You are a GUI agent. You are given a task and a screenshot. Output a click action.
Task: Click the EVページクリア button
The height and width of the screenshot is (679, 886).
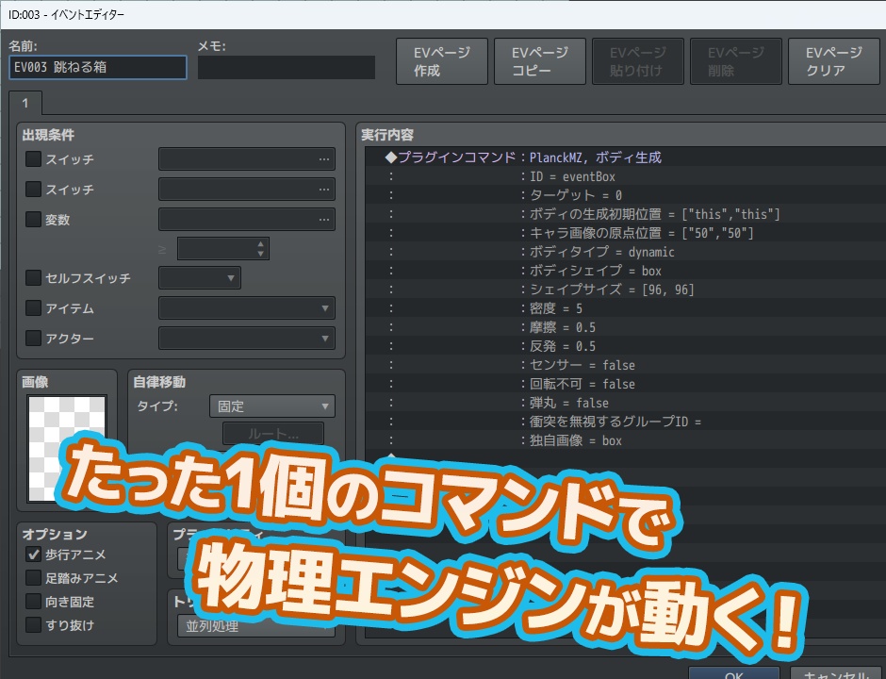[833, 60]
